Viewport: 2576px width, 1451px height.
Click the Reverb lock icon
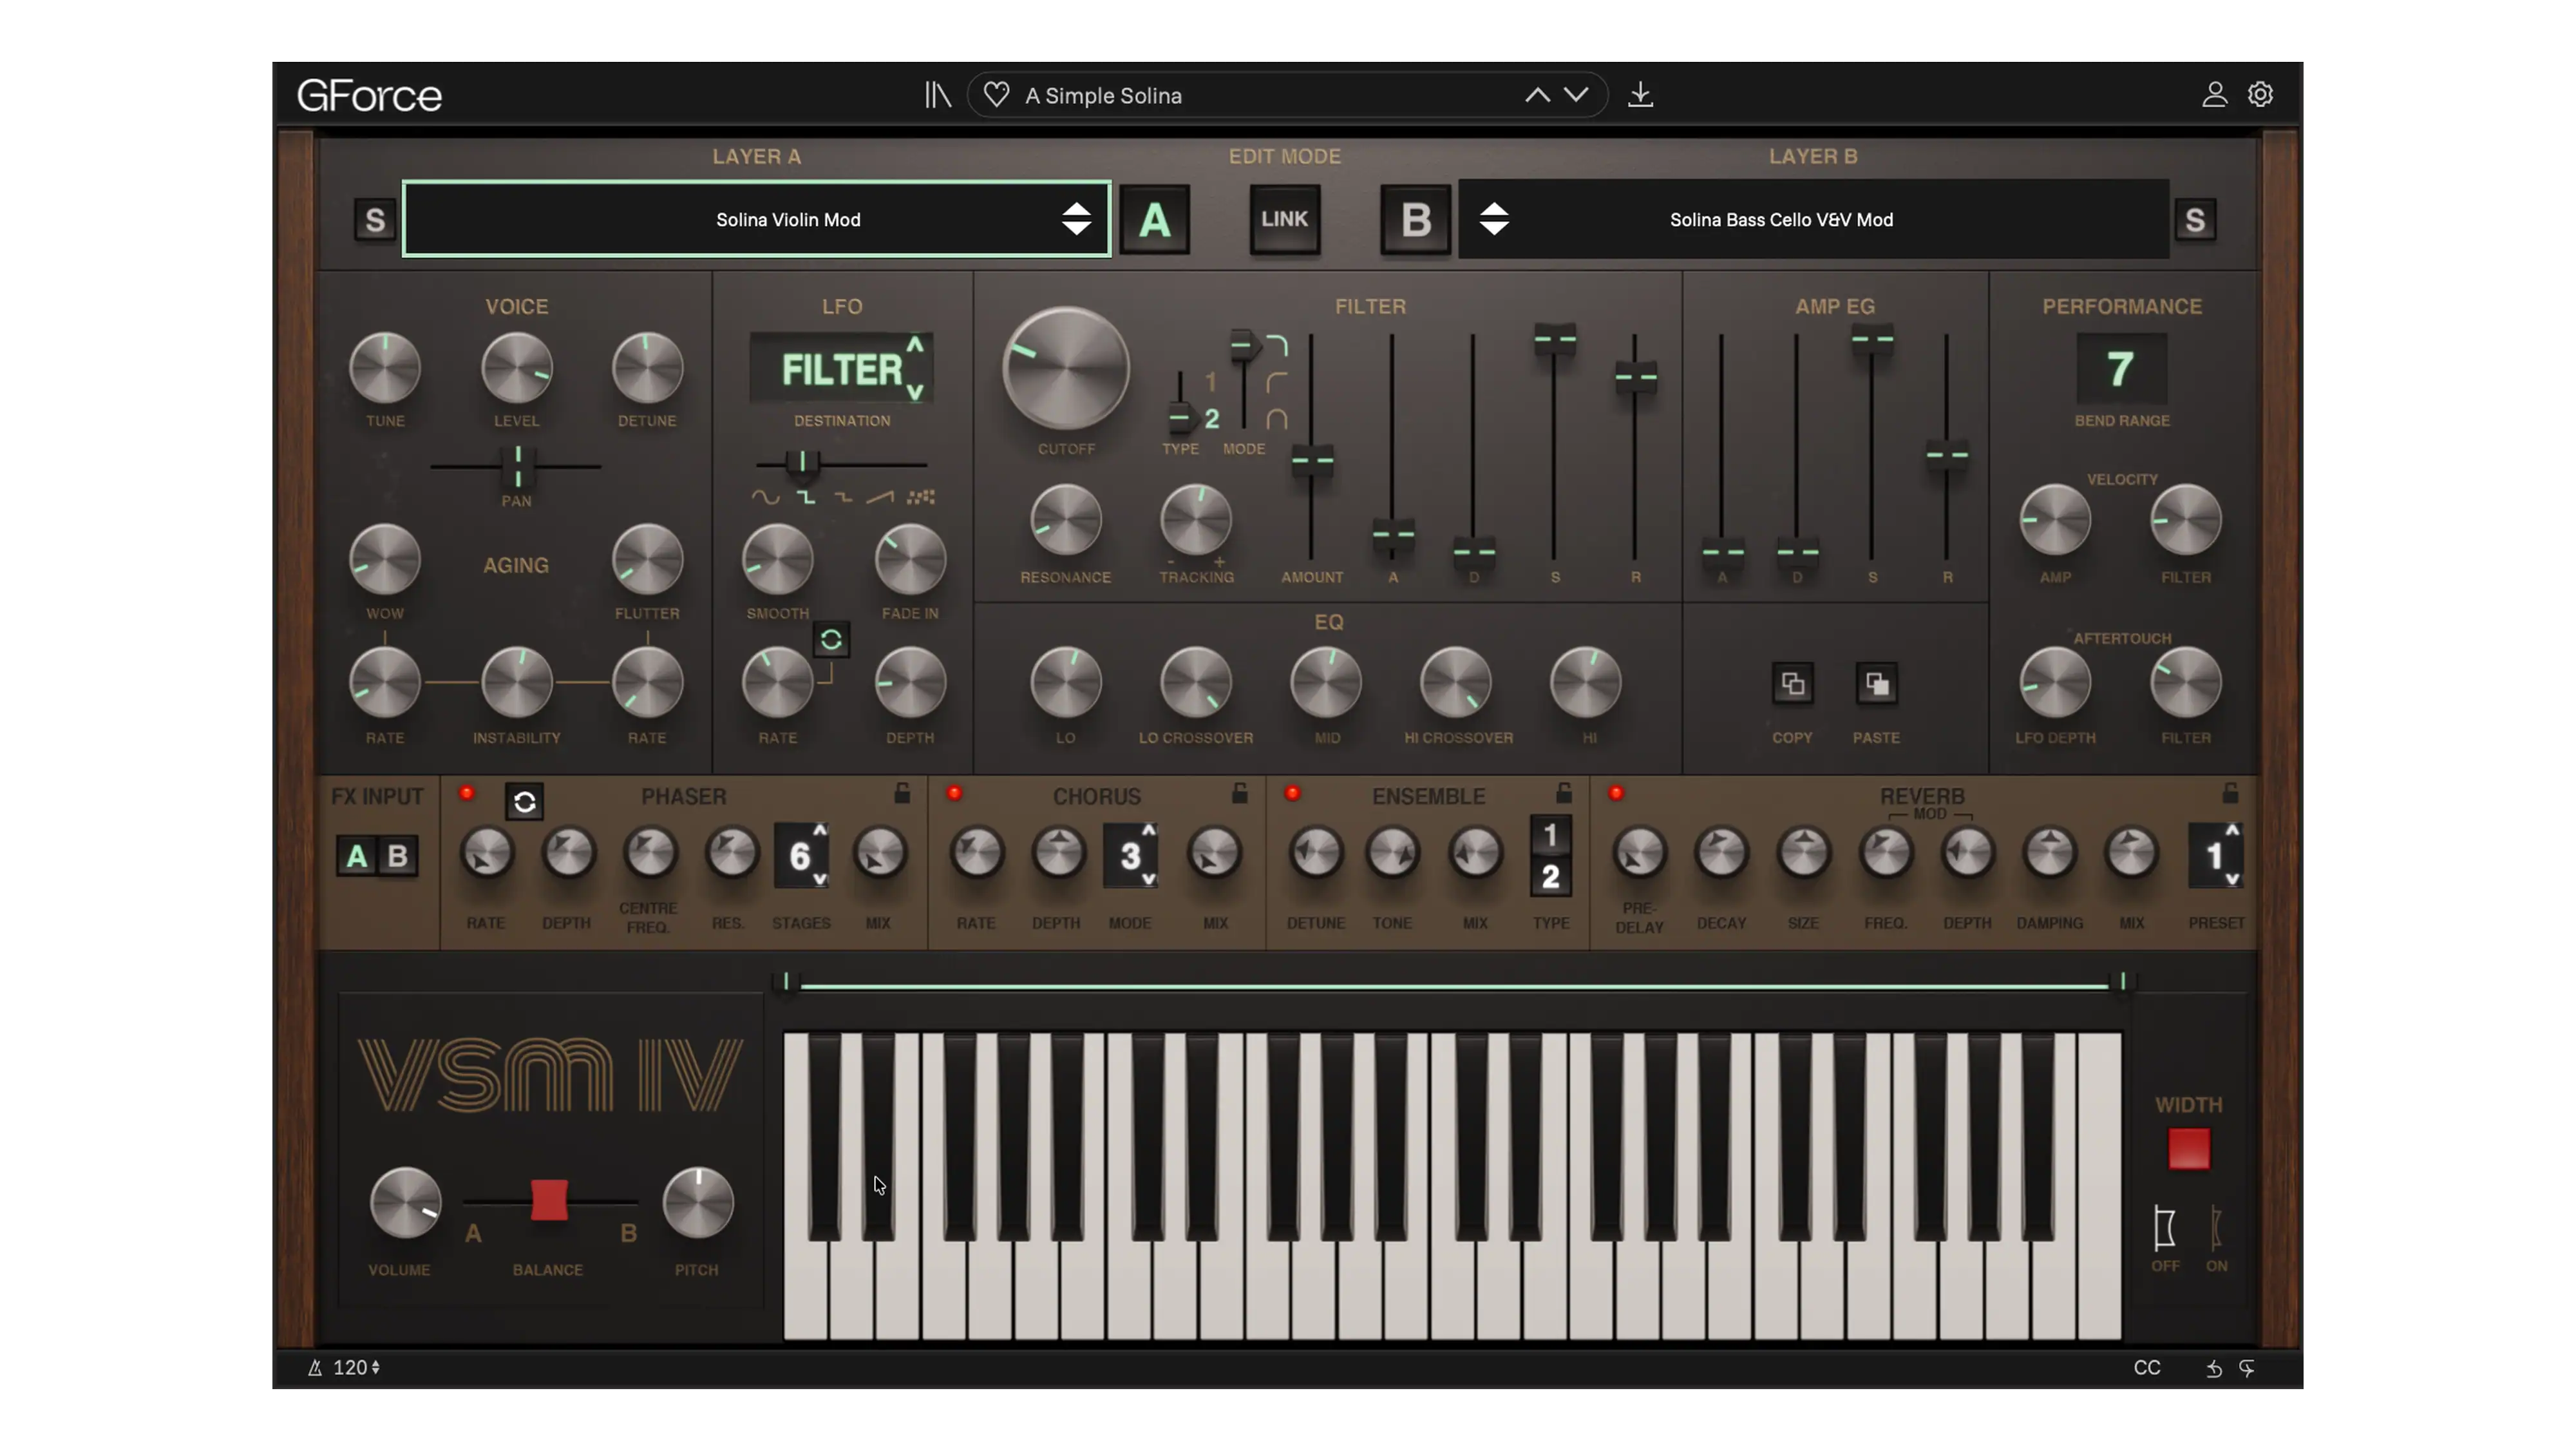[2230, 794]
